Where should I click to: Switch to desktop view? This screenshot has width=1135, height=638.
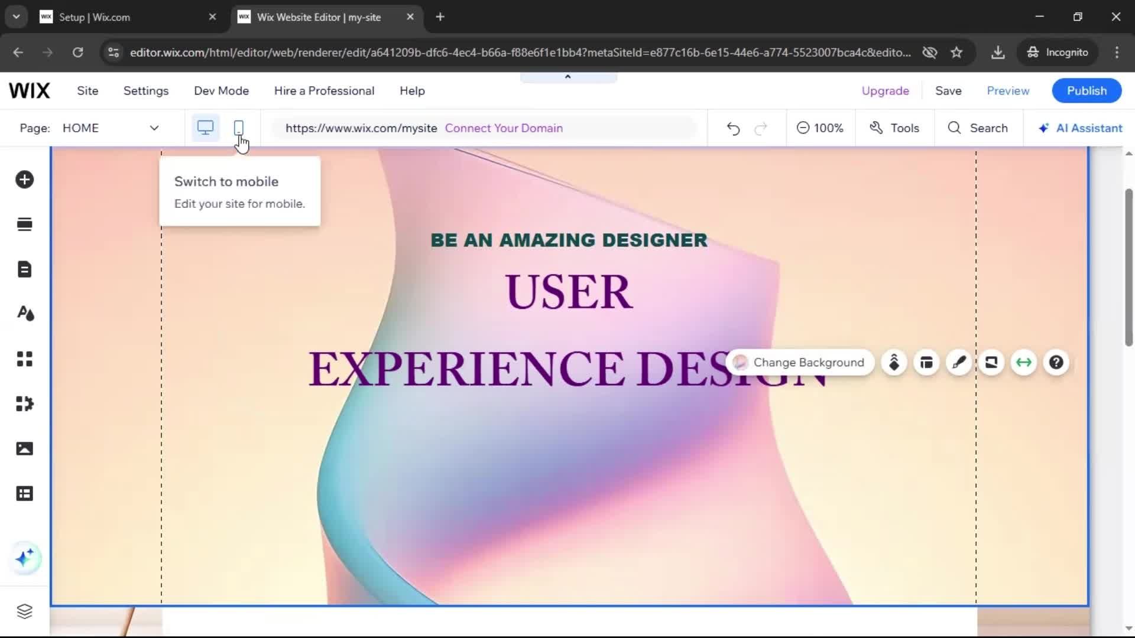205,128
